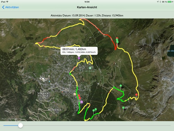174x131 pixels.
Task: Tap the Verbier Village map label
Action: pyautogui.click(x=43, y=94)
